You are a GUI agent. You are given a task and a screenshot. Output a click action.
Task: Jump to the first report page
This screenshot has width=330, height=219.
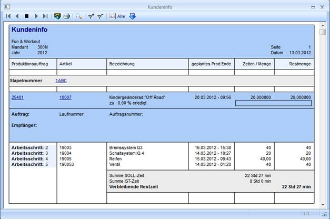8,16
